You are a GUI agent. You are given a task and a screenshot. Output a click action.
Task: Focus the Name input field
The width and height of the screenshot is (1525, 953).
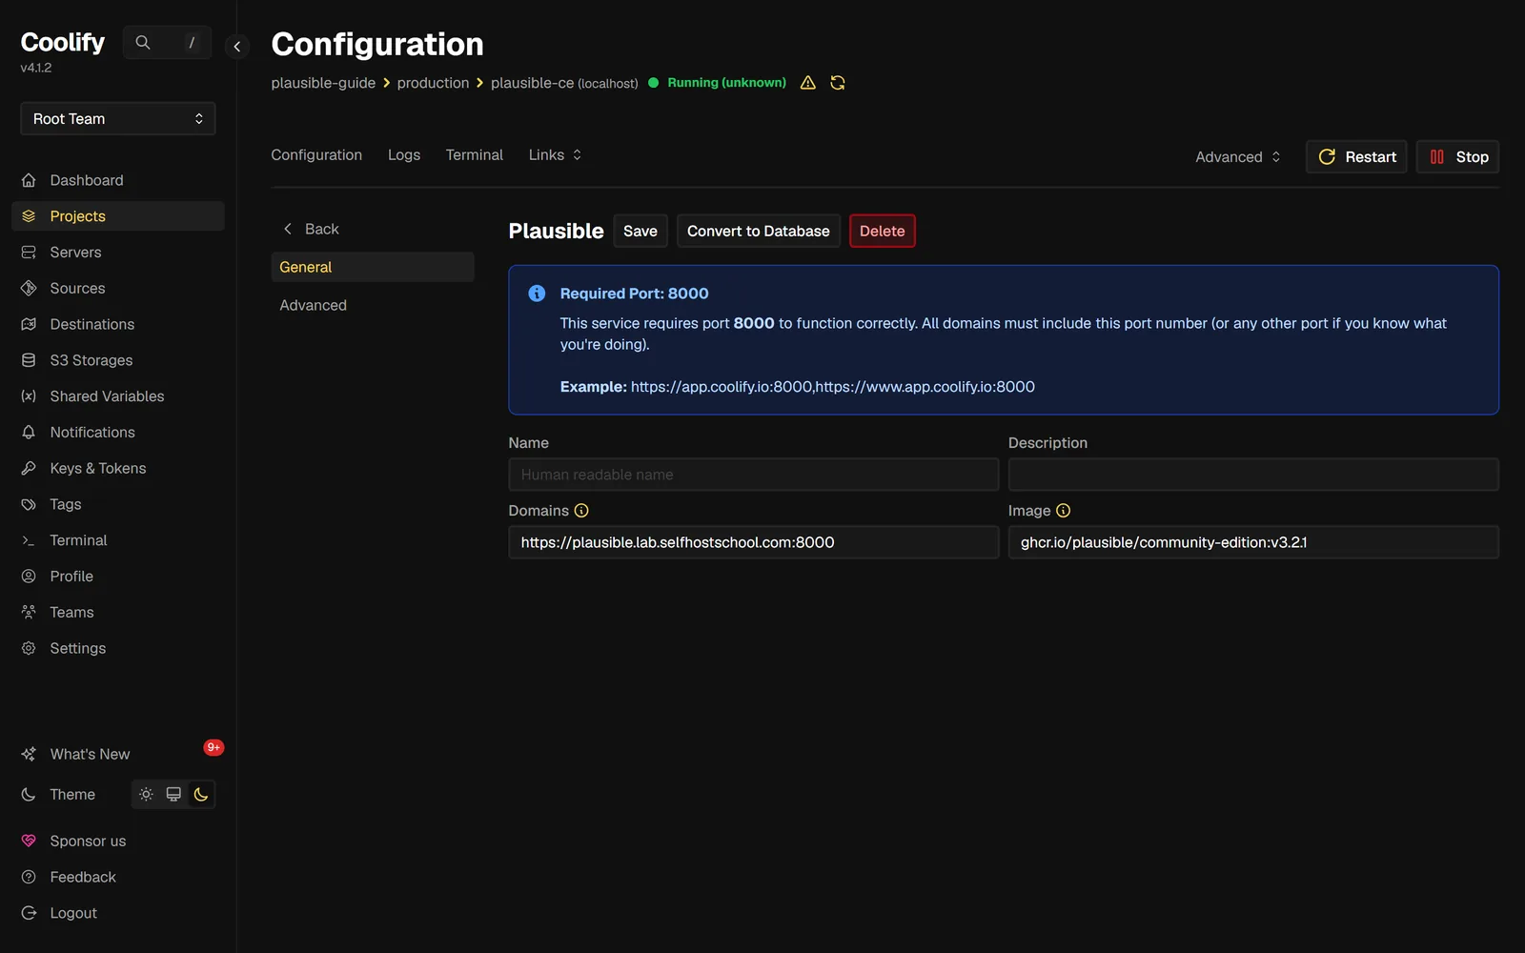tap(754, 475)
